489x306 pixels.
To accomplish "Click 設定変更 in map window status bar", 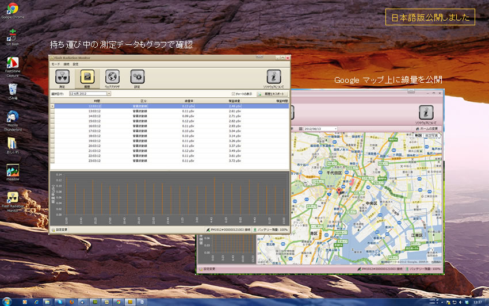I will [x=207, y=269].
